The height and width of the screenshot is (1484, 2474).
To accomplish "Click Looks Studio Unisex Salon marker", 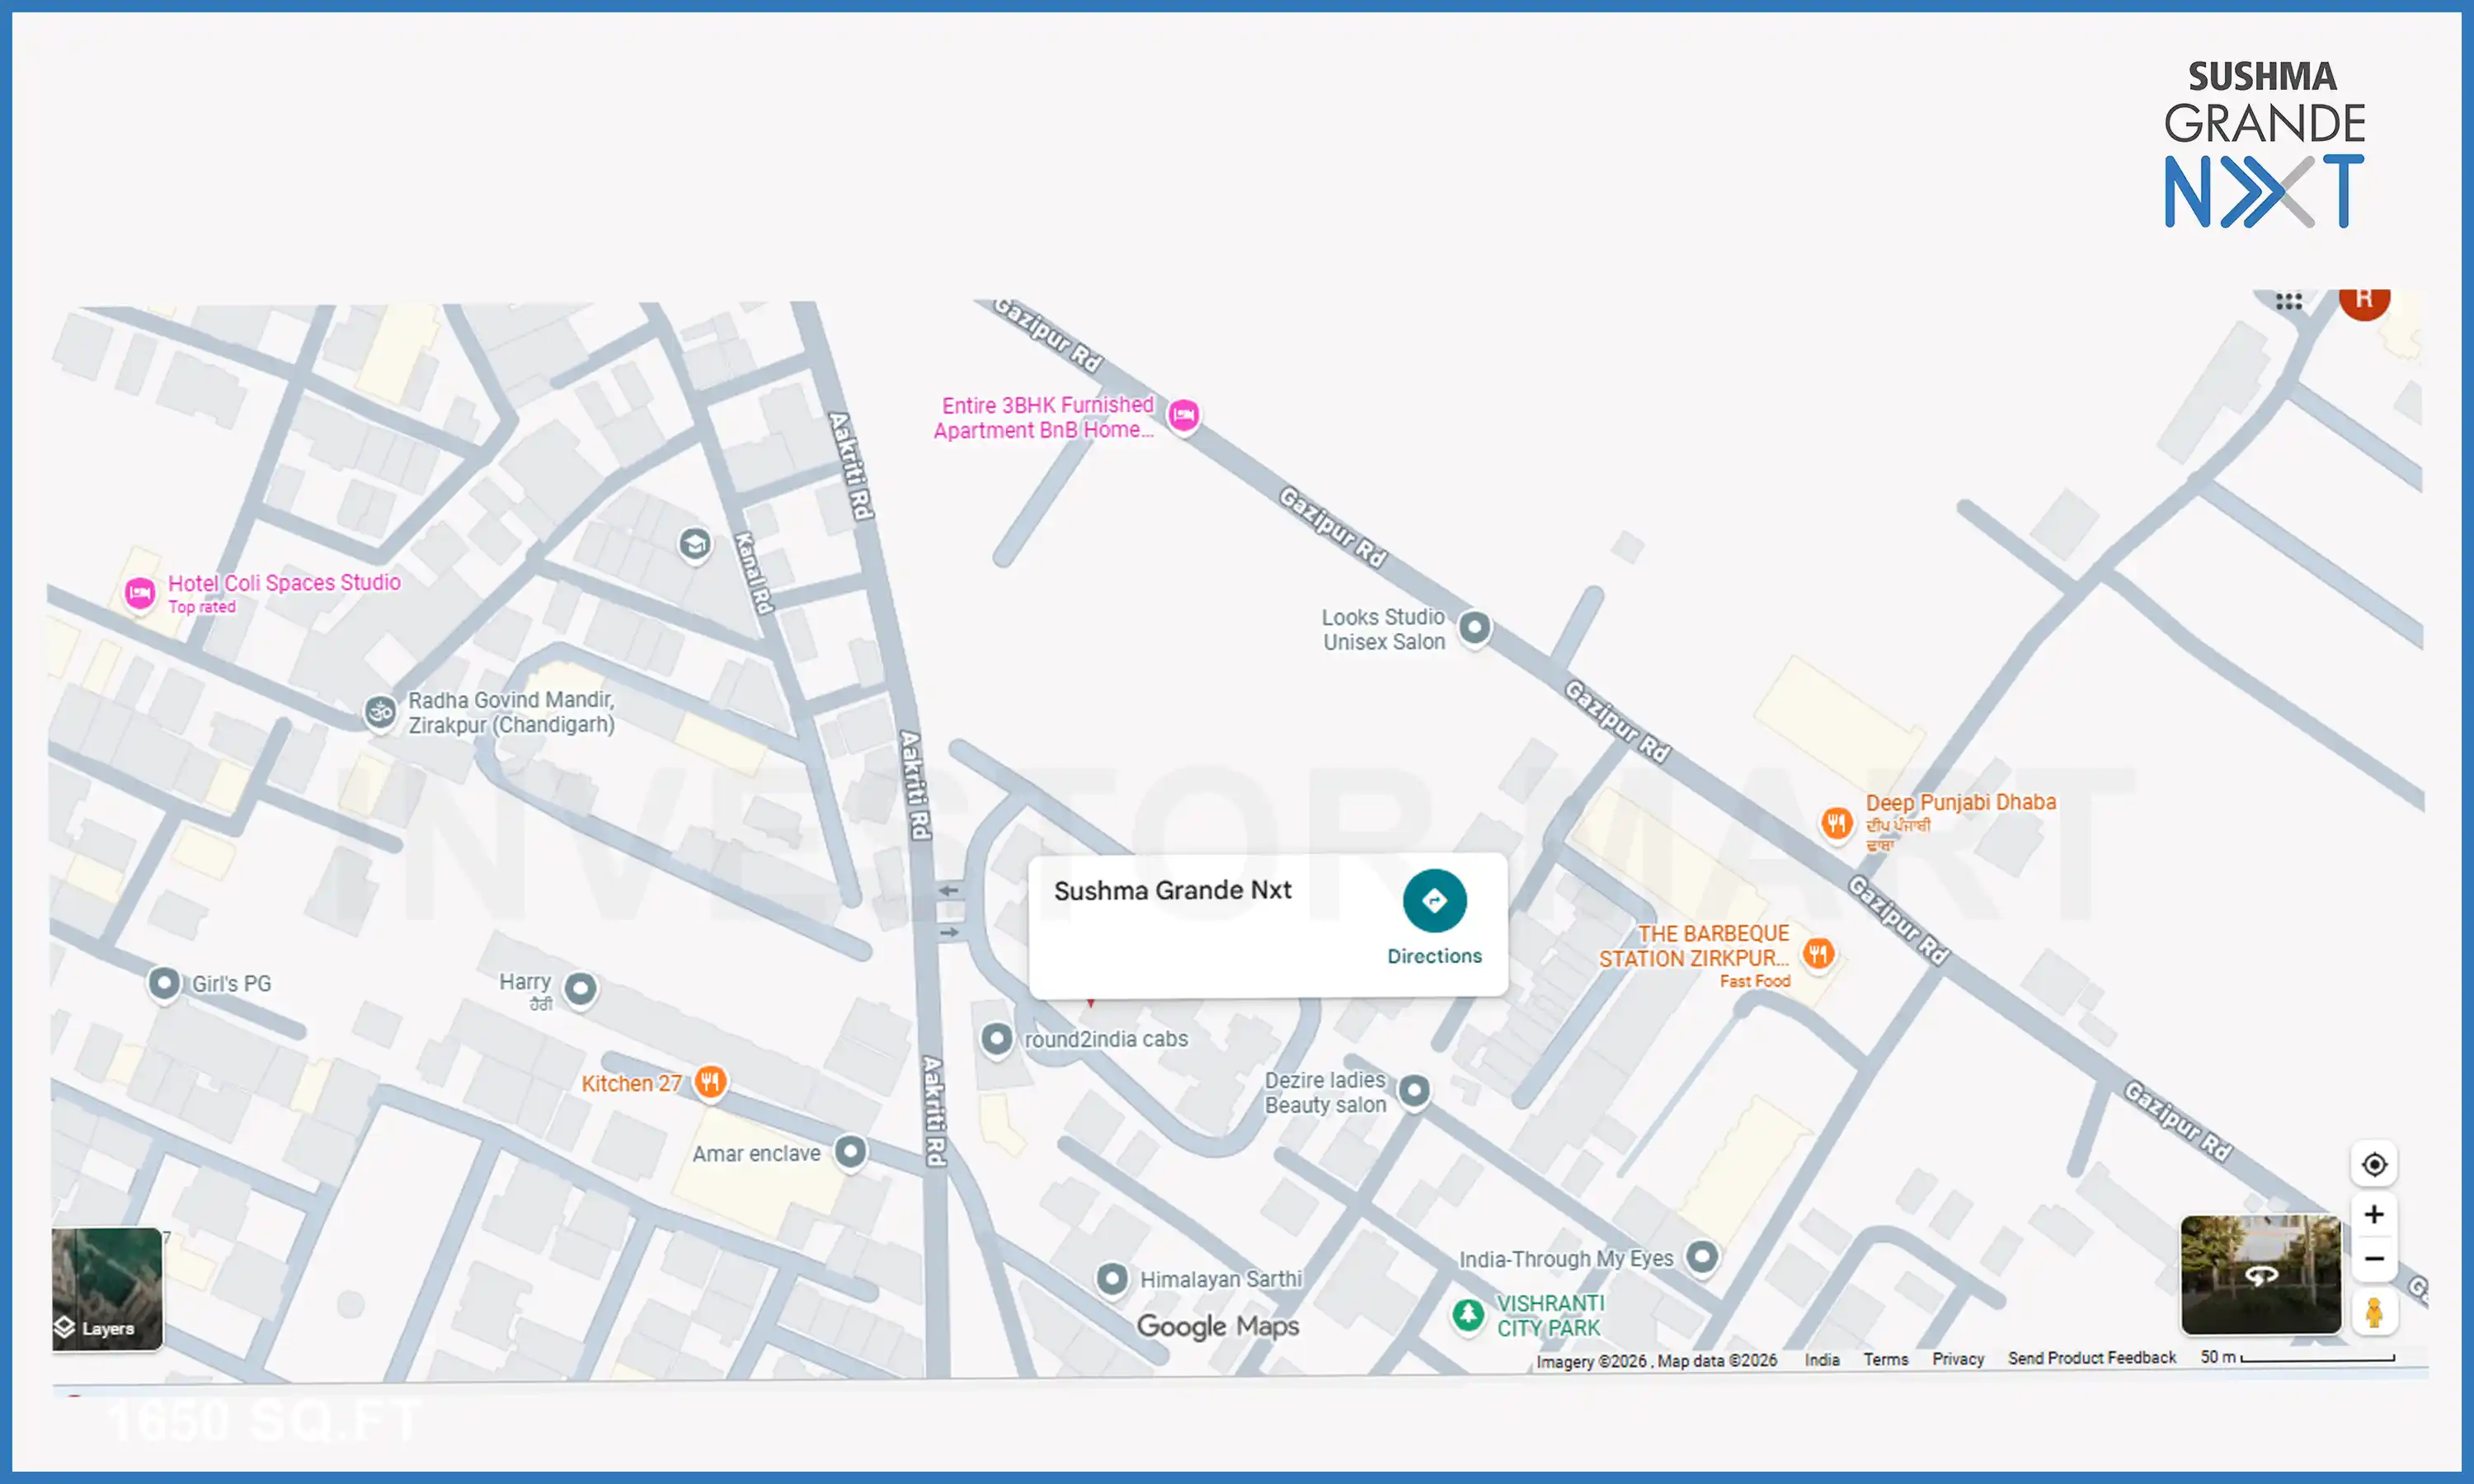I will 1475,628.
